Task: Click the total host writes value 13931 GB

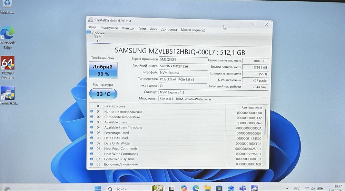Action: coord(256,67)
